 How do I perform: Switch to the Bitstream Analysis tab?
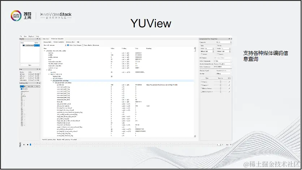pyautogui.click(x=57, y=39)
